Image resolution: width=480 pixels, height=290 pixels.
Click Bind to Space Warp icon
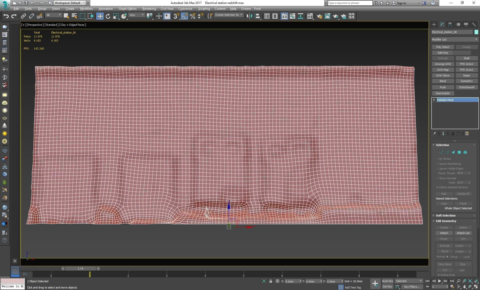tap(39, 16)
